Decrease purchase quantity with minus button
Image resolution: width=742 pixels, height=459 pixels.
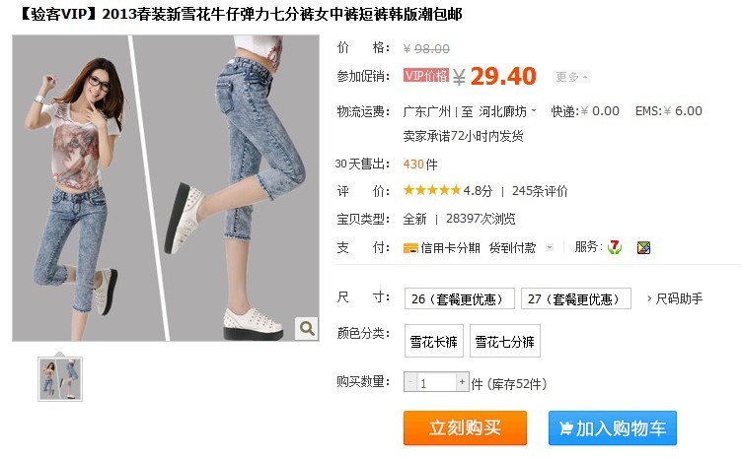coord(410,381)
